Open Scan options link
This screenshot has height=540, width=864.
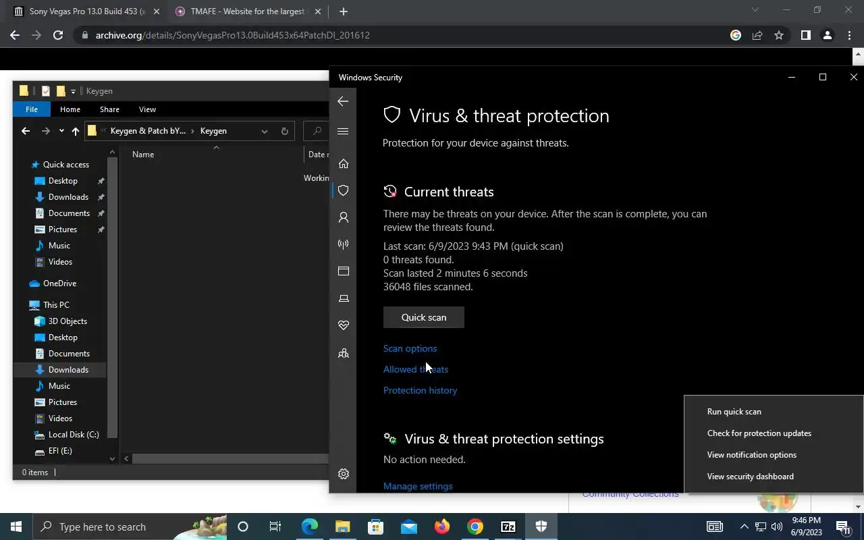click(410, 348)
